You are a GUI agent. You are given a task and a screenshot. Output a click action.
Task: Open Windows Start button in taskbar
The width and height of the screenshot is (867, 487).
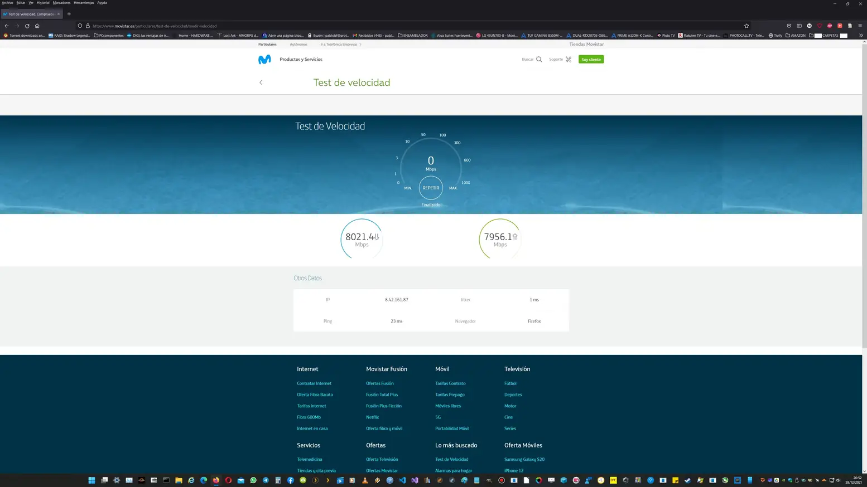(91, 480)
